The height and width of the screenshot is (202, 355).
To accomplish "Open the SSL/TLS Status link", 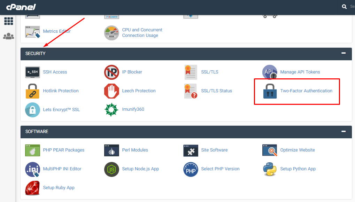I will coord(216,91).
